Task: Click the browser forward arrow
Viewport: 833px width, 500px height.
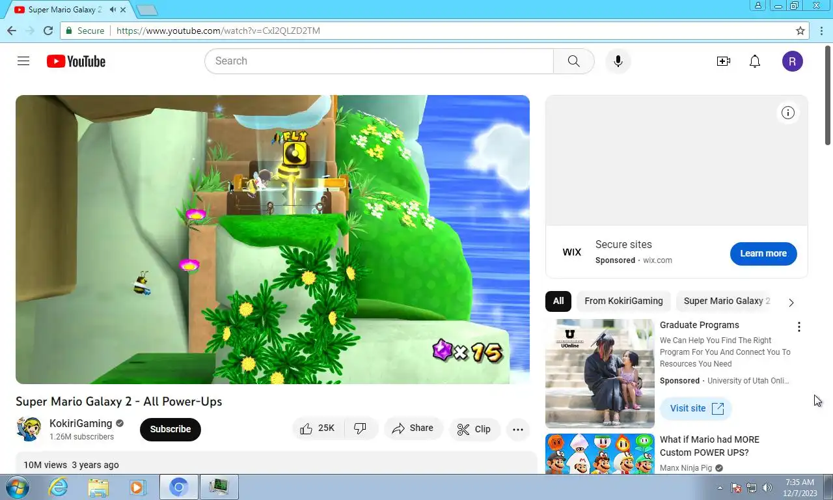Action: [x=30, y=31]
